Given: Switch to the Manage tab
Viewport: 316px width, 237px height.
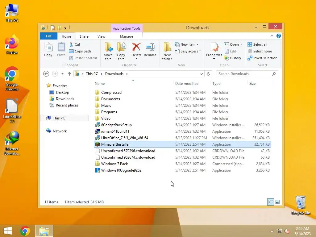Looking at the screenshot, I should point(127,36).
